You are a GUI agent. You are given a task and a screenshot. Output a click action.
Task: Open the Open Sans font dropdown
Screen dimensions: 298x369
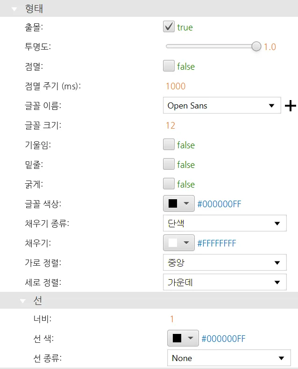coord(221,106)
